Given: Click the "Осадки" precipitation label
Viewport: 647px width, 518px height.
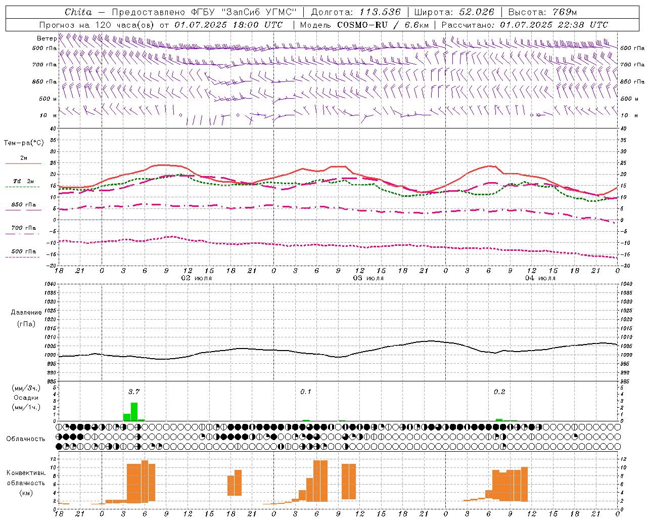Looking at the screenshot, I should [26, 398].
